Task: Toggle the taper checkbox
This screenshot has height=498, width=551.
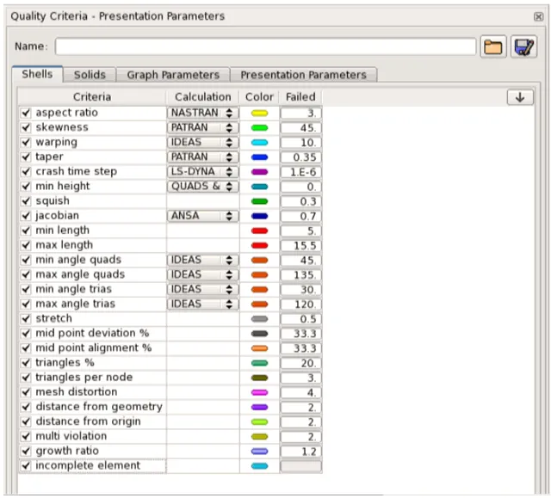Action: point(26,157)
